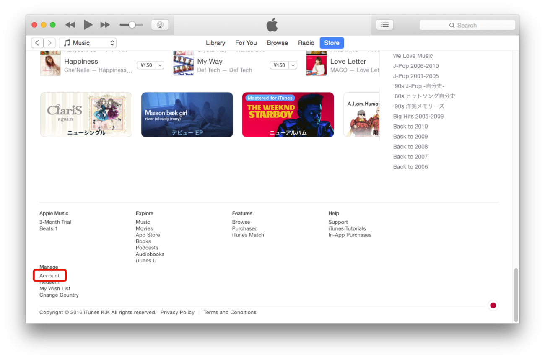The width and height of the screenshot is (545, 360).
Task: Open the A.I.am.Human banner
Action: tap(361, 115)
